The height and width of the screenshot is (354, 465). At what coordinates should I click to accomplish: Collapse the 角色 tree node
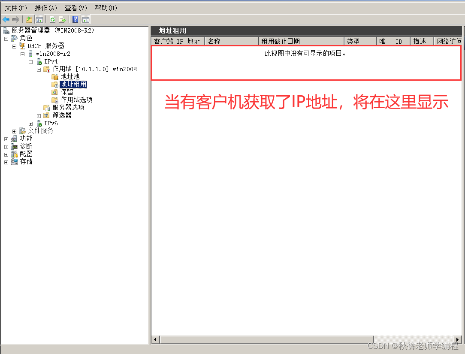point(6,39)
